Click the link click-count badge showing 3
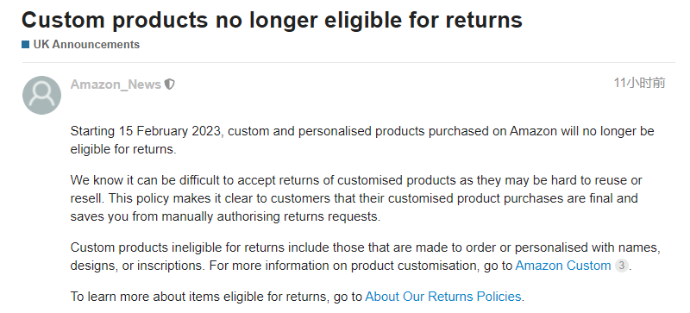The image size is (690, 313). pyautogui.click(x=621, y=266)
